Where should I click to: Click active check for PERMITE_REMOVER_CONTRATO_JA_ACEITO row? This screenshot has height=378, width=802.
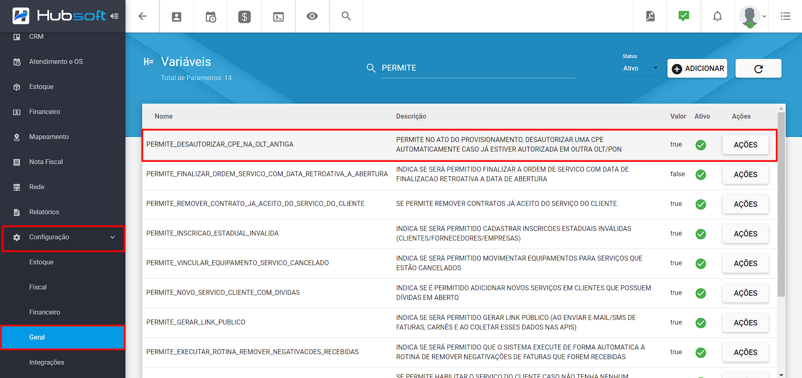[701, 204]
